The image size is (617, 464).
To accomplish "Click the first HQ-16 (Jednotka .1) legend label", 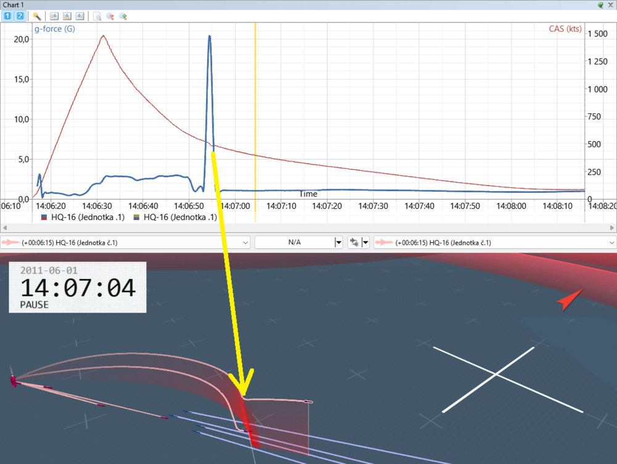I will click(x=88, y=218).
